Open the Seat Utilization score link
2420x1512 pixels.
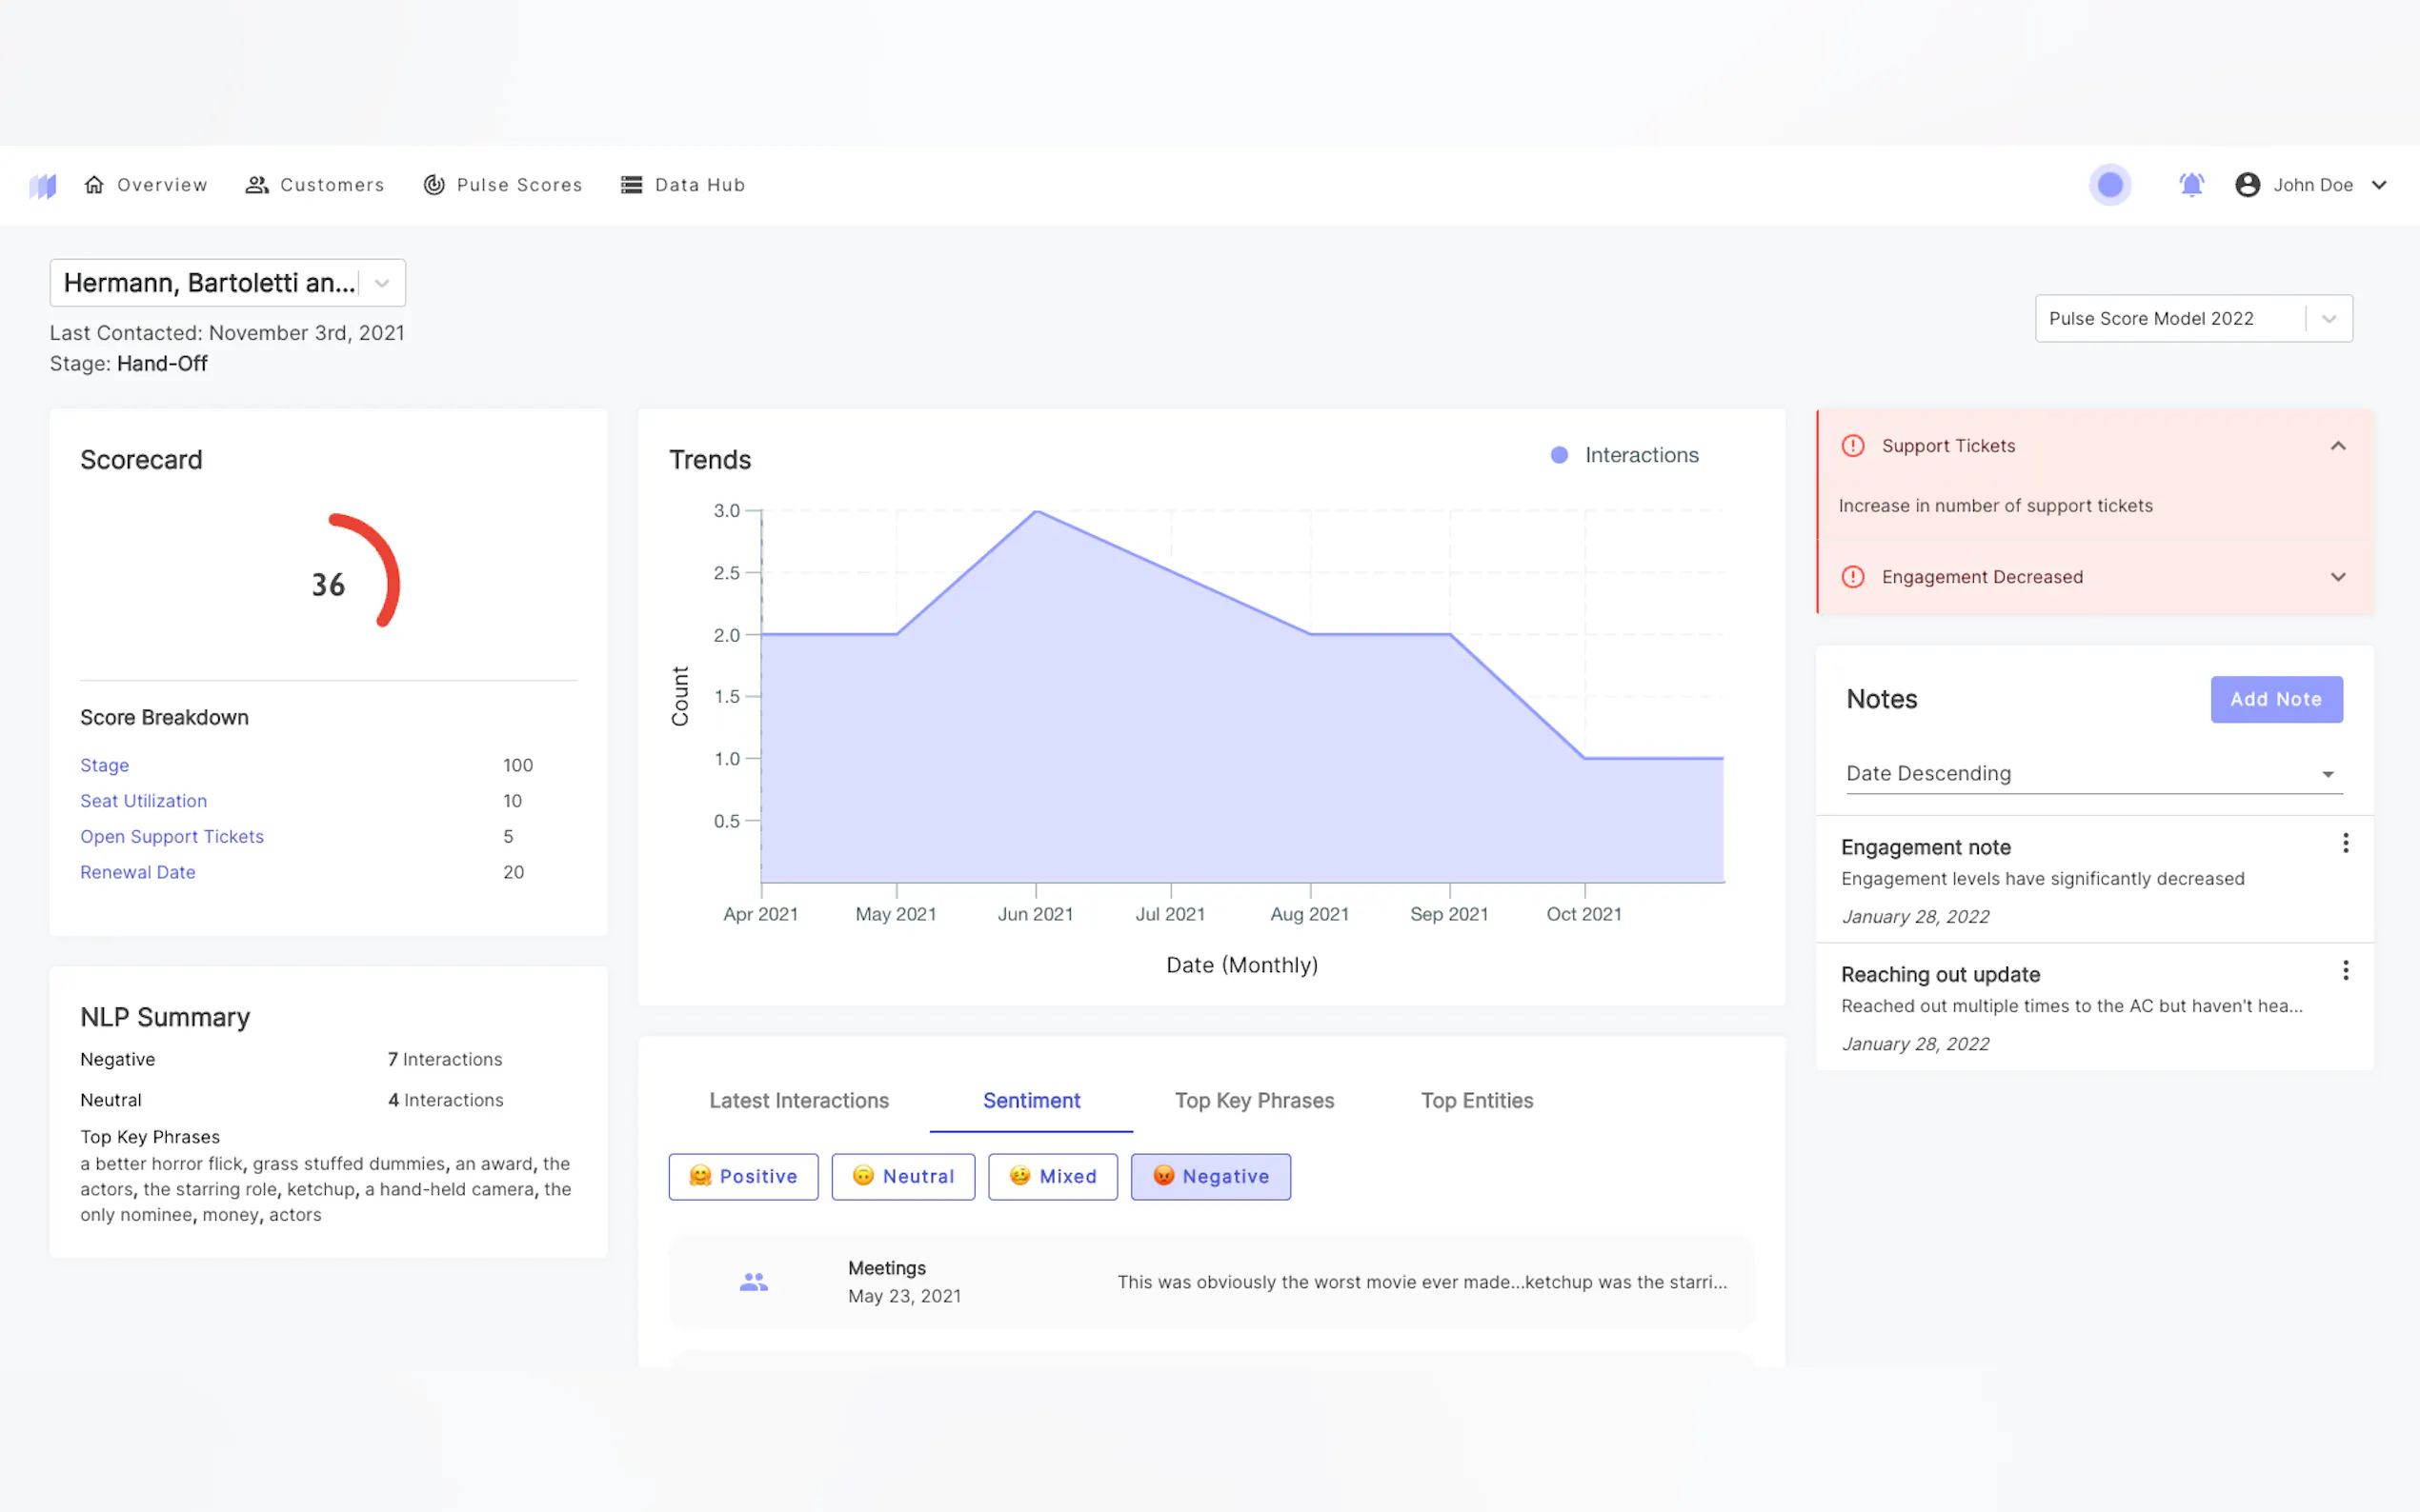(x=143, y=801)
